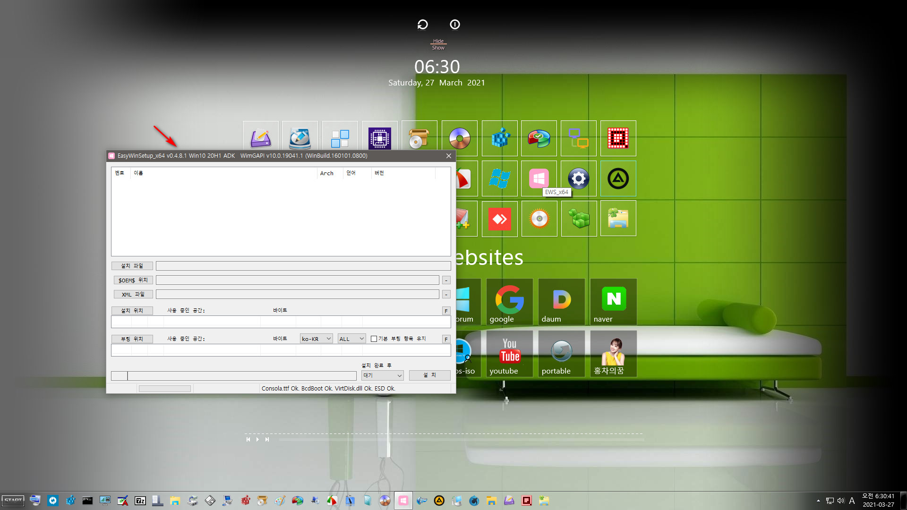Viewport: 907px width, 510px height.
Task: Open the orange disc burner tile
Action: (x=539, y=219)
